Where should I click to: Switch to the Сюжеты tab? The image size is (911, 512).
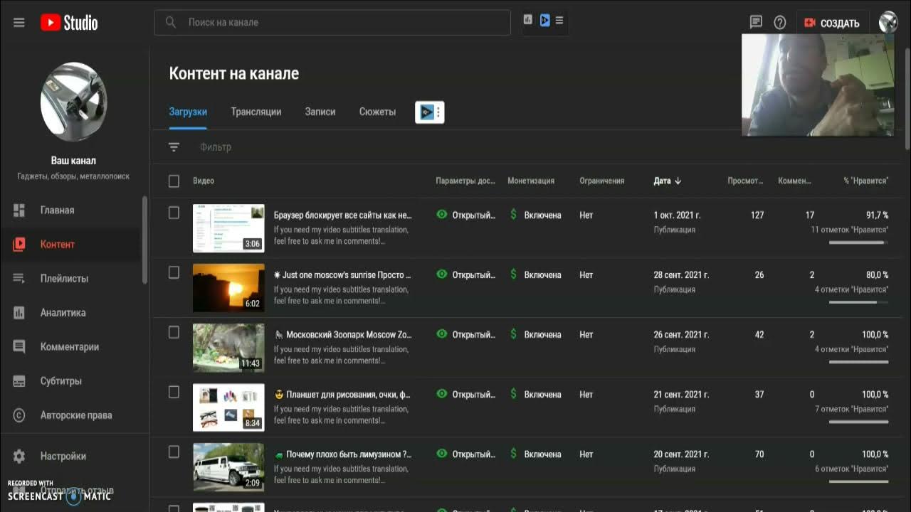(377, 112)
